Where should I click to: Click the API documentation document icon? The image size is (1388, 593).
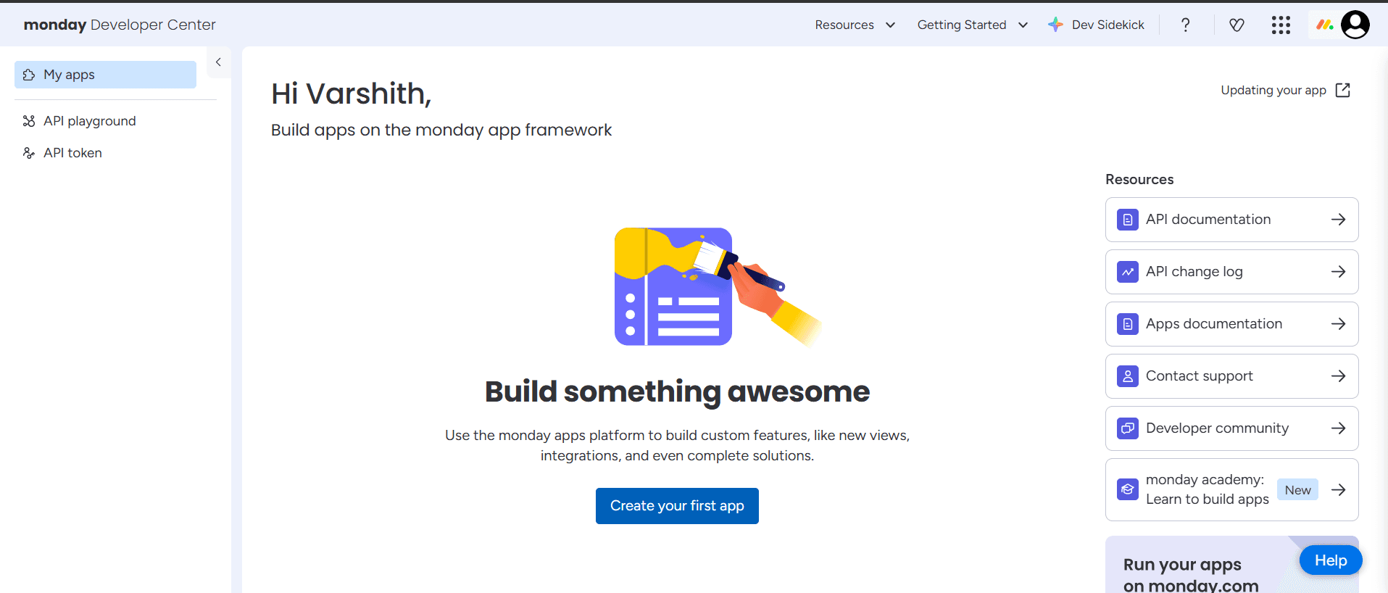(1128, 220)
